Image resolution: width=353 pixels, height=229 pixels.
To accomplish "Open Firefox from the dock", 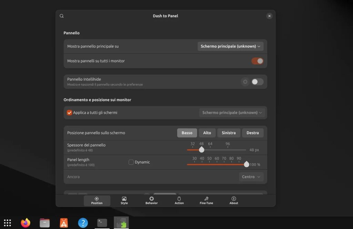I will click(25, 222).
